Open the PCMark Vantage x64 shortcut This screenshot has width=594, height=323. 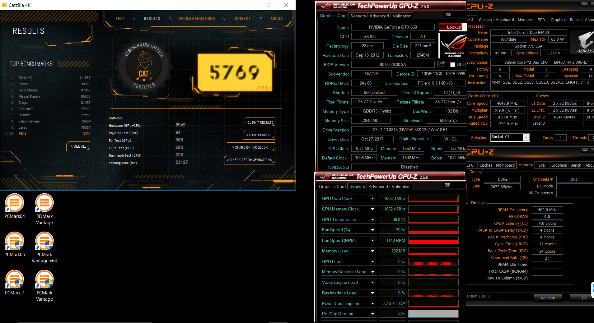click(x=44, y=247)
